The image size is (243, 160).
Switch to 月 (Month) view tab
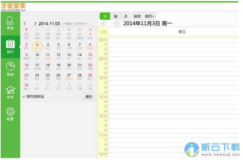pyautogui.click(x=126, y=16)
